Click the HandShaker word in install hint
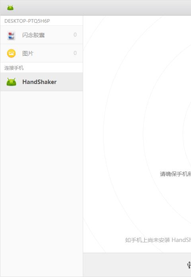The height and width of the screenshot is (277, 191). pos(181,240)
